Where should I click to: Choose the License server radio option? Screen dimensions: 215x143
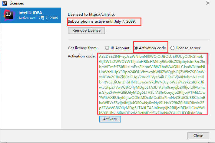[185, 48]
